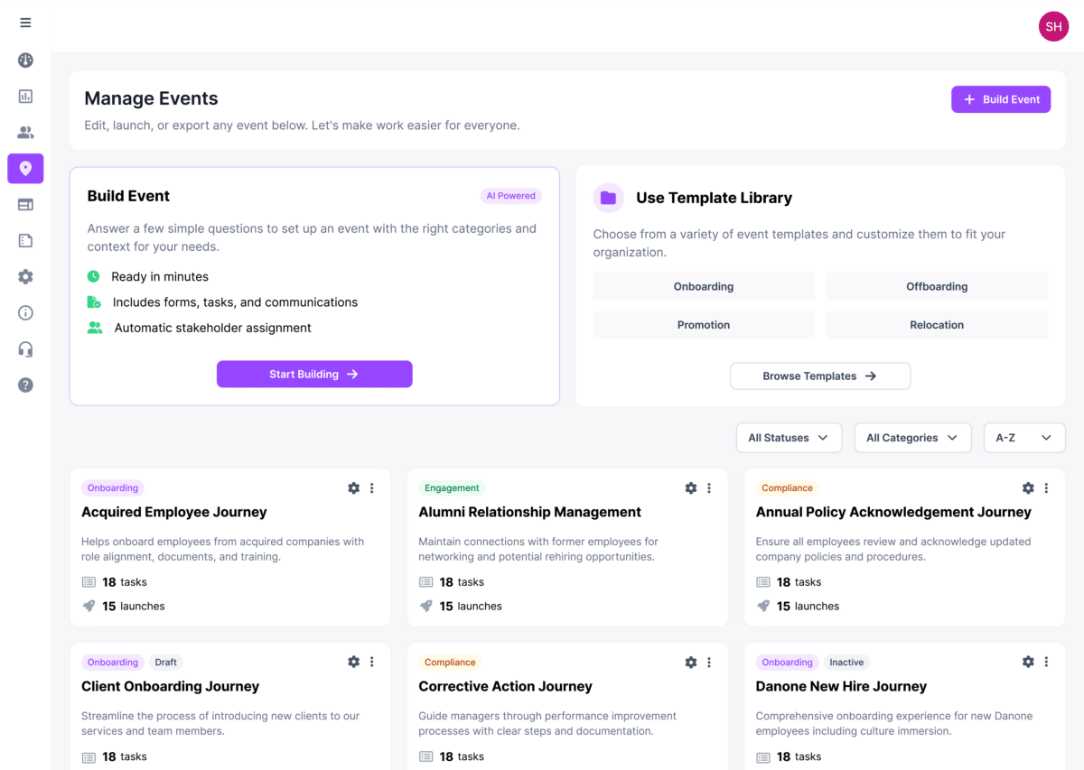Open three-dot menu on Alumni Relationship Management
This screenshot has height=770, width=1084.
(709, 488)
